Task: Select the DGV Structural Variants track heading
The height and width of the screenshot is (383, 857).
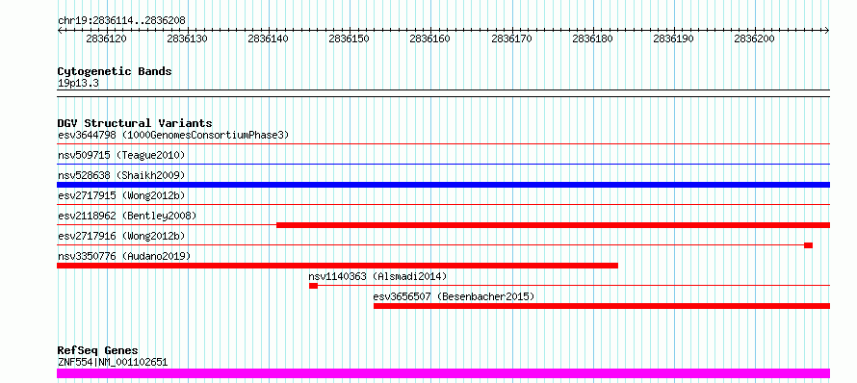Action: 135,123
